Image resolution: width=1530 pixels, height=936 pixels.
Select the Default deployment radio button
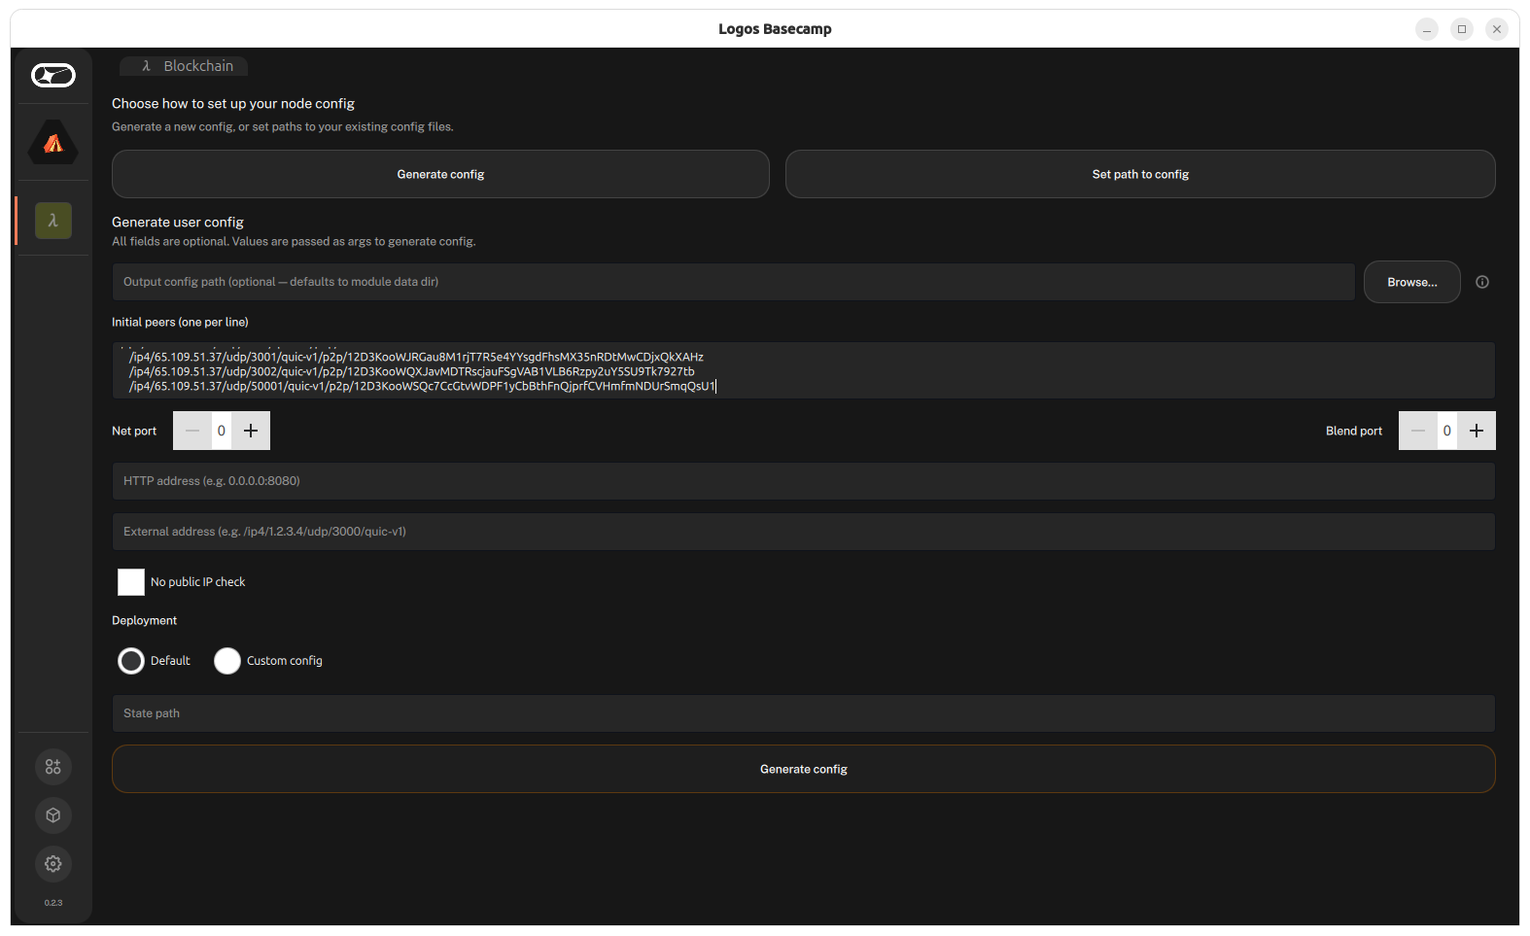point(131,661)
